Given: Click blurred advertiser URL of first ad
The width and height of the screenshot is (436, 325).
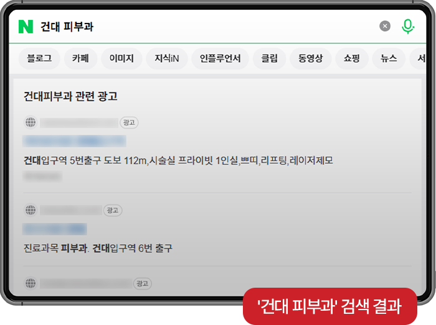Looking at the screenshot, I should (x=79, y=122).
